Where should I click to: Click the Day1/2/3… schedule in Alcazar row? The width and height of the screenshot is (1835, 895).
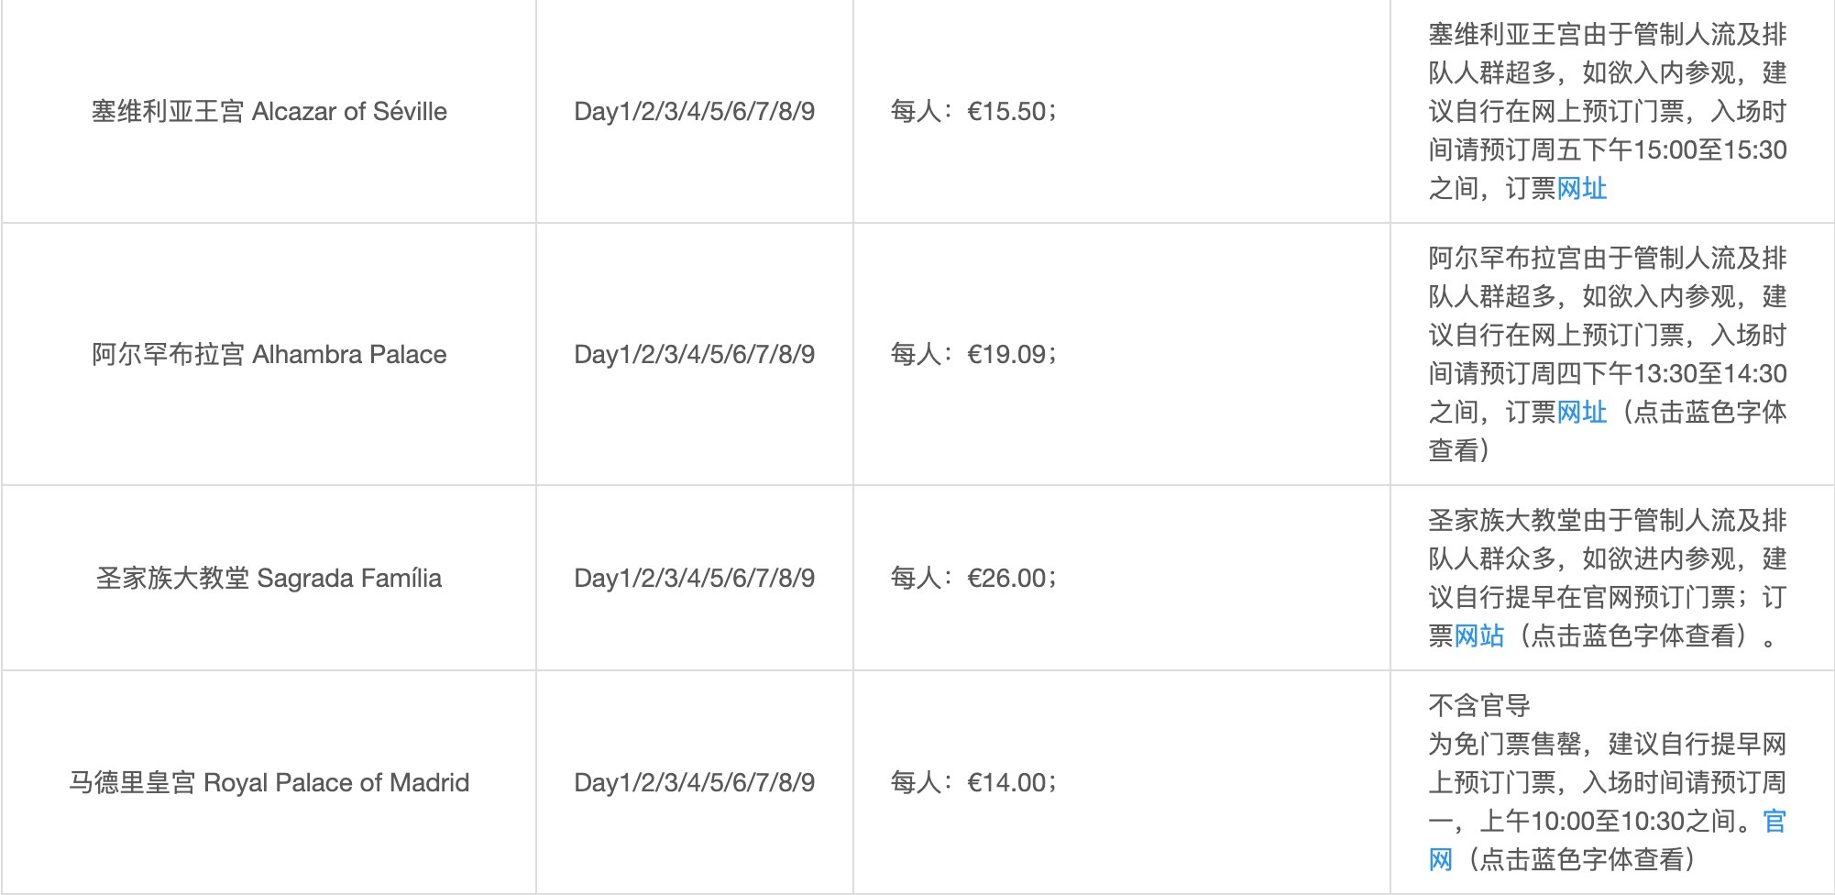694,112
